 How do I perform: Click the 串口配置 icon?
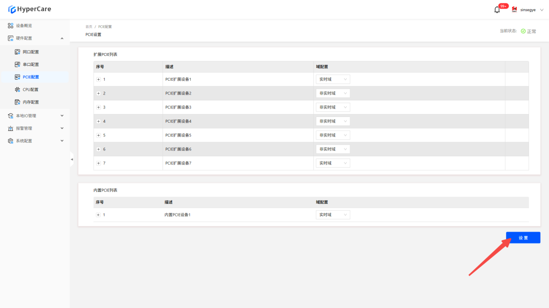pos(17,64)
